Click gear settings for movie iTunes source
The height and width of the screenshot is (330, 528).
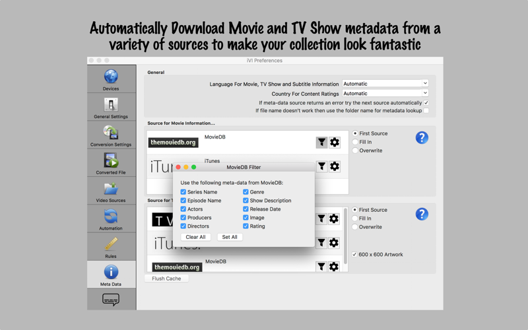(335, 166)
